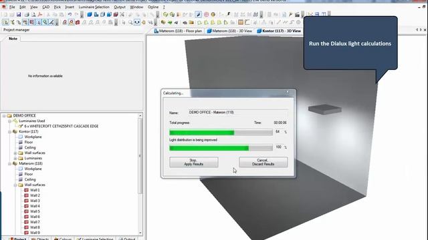428x240 pixels.
Task: Open the Online menu
Action: (x=153, y=7)
